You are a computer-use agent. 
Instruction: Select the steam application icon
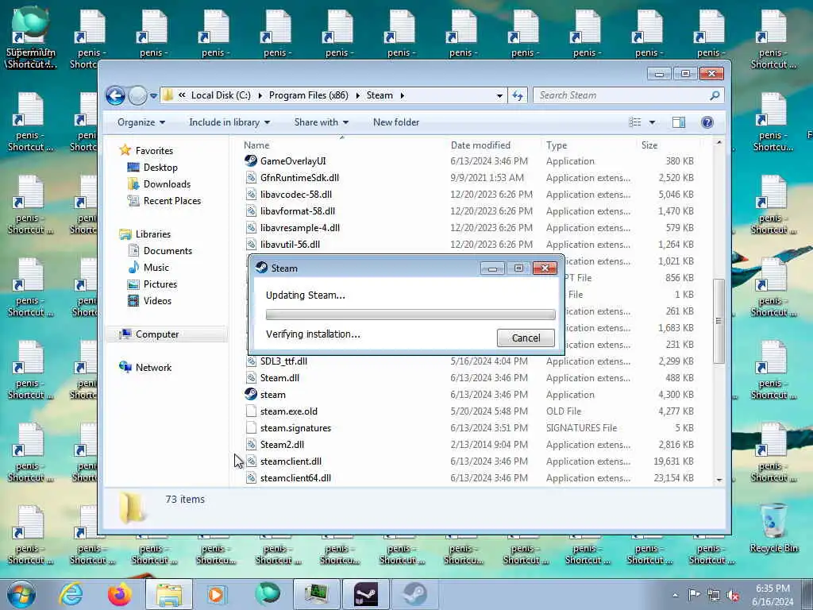(x=251, y=394)
